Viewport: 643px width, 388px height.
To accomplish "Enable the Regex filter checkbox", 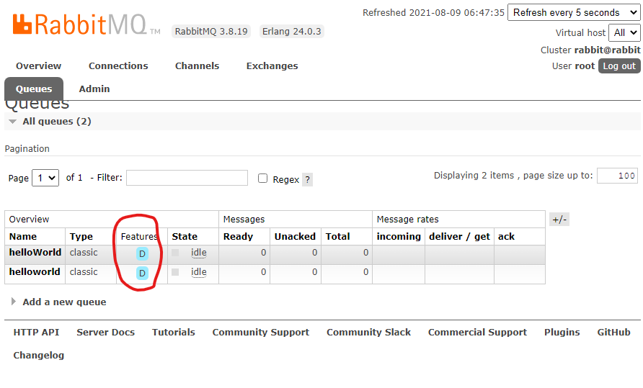I will (x=263, y=179).
